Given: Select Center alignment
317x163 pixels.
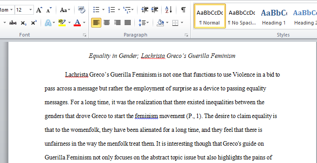Looking at the screenshot, I should 107,23.
